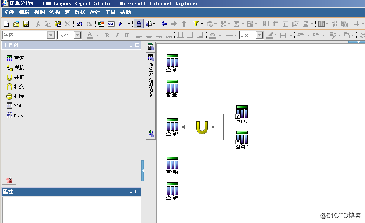Click the New report icon
365x223 pixels.
(6, 24)
